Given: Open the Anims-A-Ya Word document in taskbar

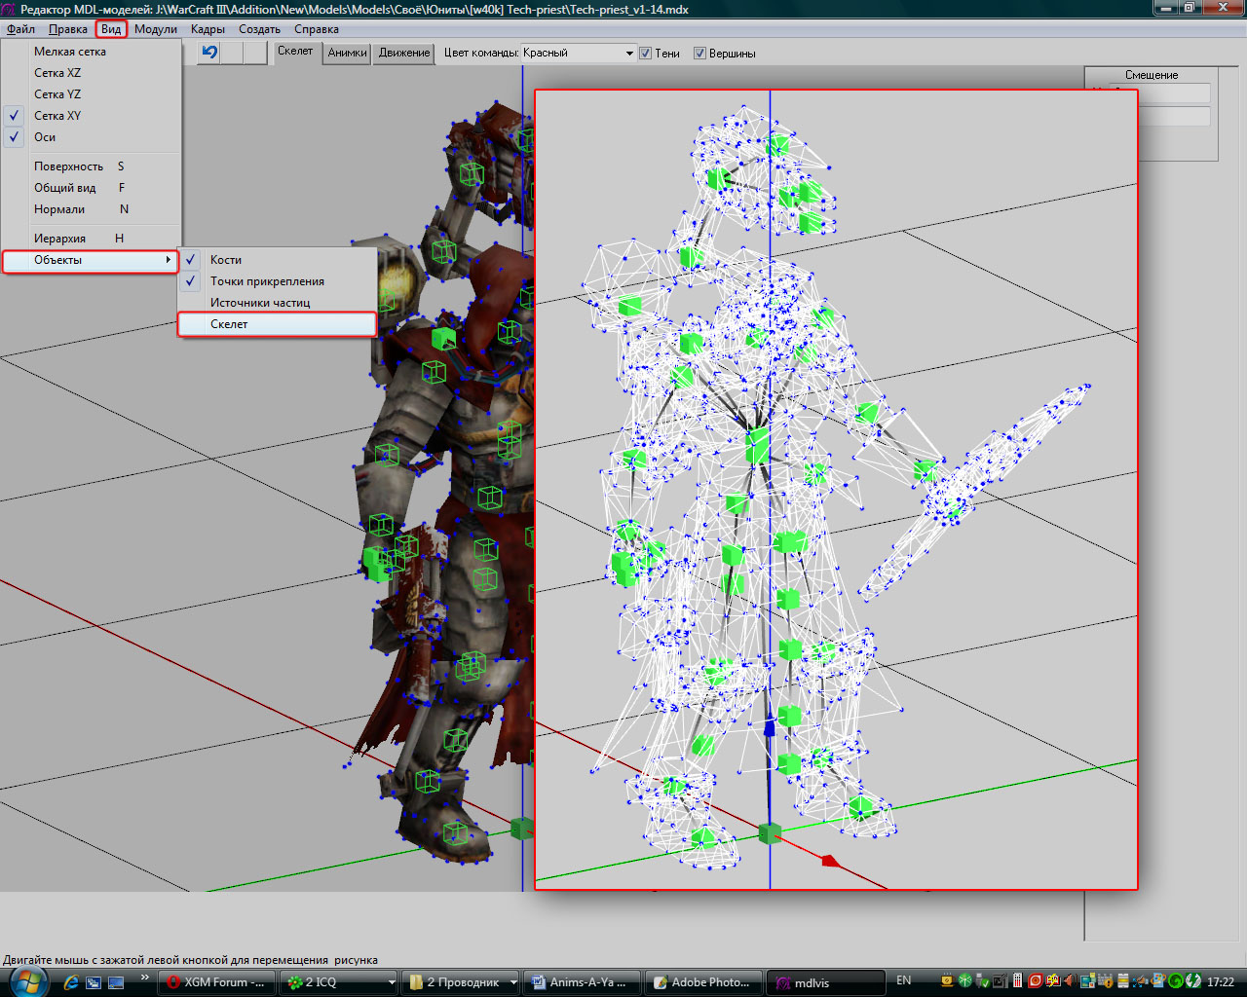Looking at the screenshot, I should point(582,982).
